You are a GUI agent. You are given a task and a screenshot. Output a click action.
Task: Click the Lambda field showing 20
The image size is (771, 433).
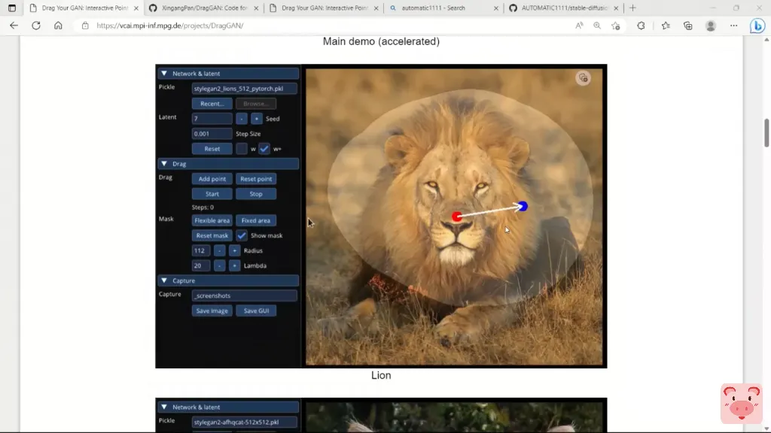tap(201, 265)
